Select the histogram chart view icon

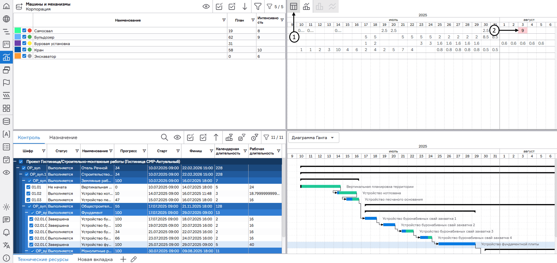pyautogui.click(x=306, y=6)
